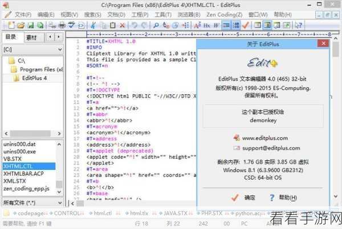
Task: Click directory tree scroll right arrow
Action: (x=59, y=134)
